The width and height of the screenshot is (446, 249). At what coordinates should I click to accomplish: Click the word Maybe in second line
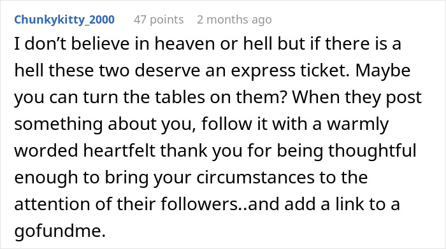point(383,71)
